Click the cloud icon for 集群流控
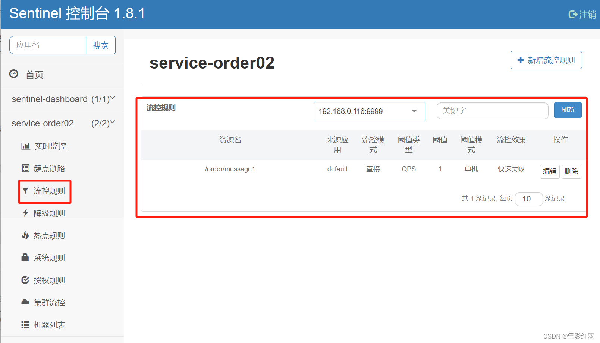 tap(25, 302)
